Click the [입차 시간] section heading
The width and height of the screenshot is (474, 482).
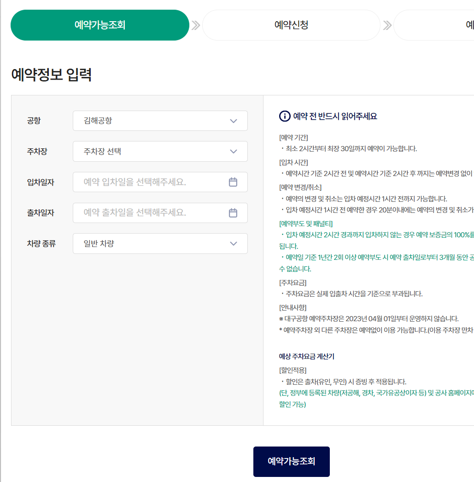pyautogui.click(x=293, y=162)
